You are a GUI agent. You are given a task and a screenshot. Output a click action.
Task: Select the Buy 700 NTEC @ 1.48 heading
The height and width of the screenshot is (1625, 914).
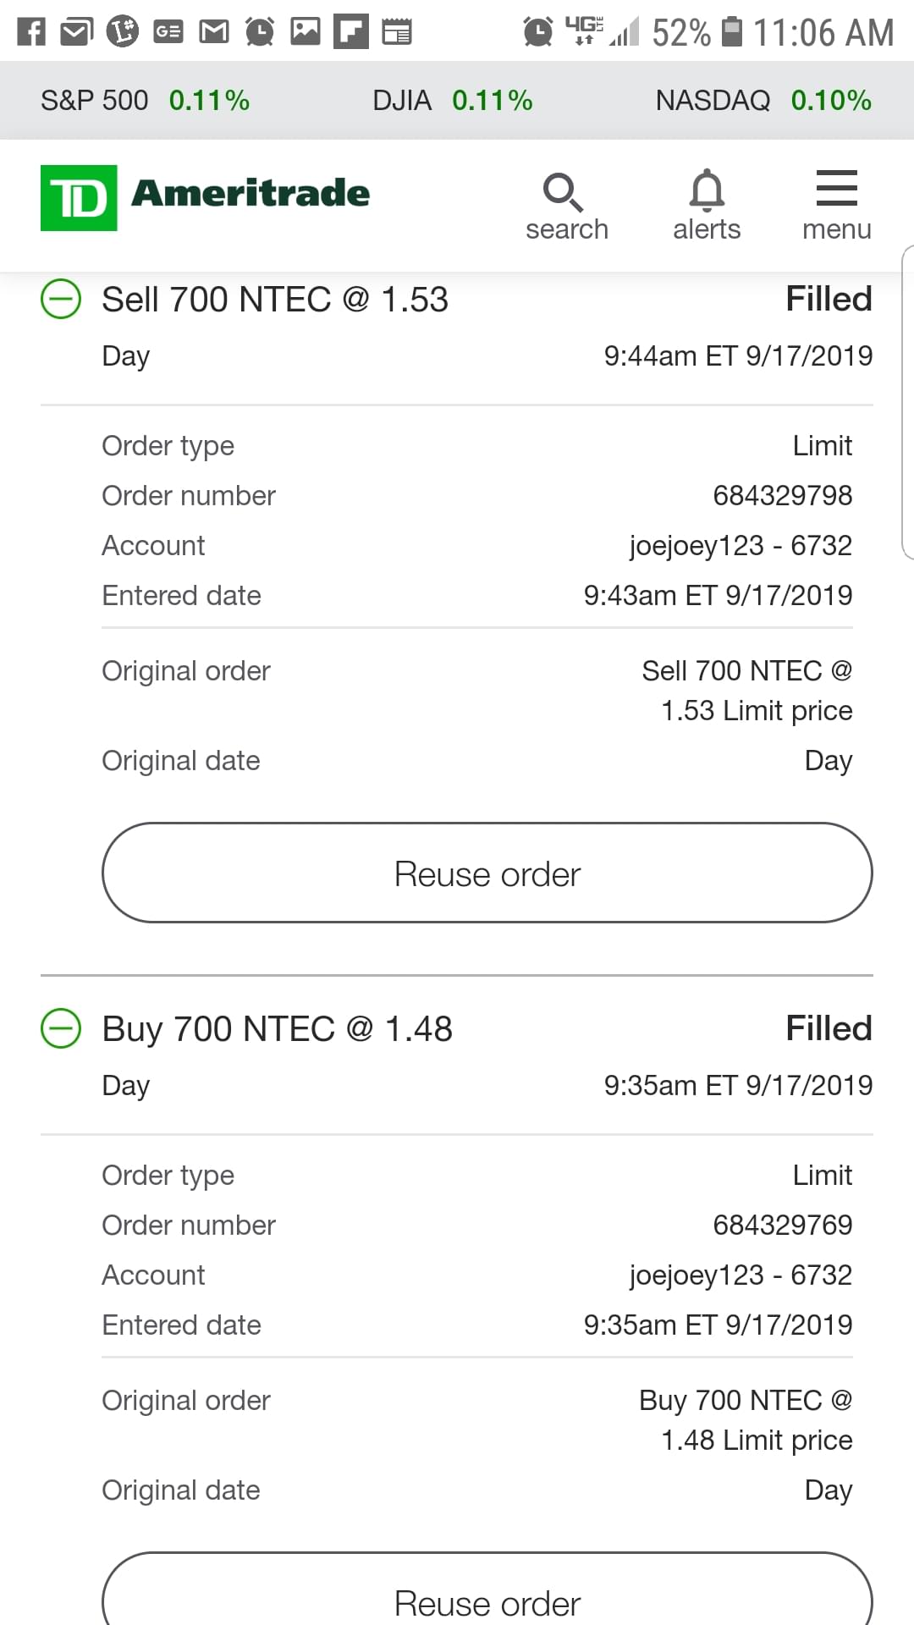click(x=277, y=1029)
